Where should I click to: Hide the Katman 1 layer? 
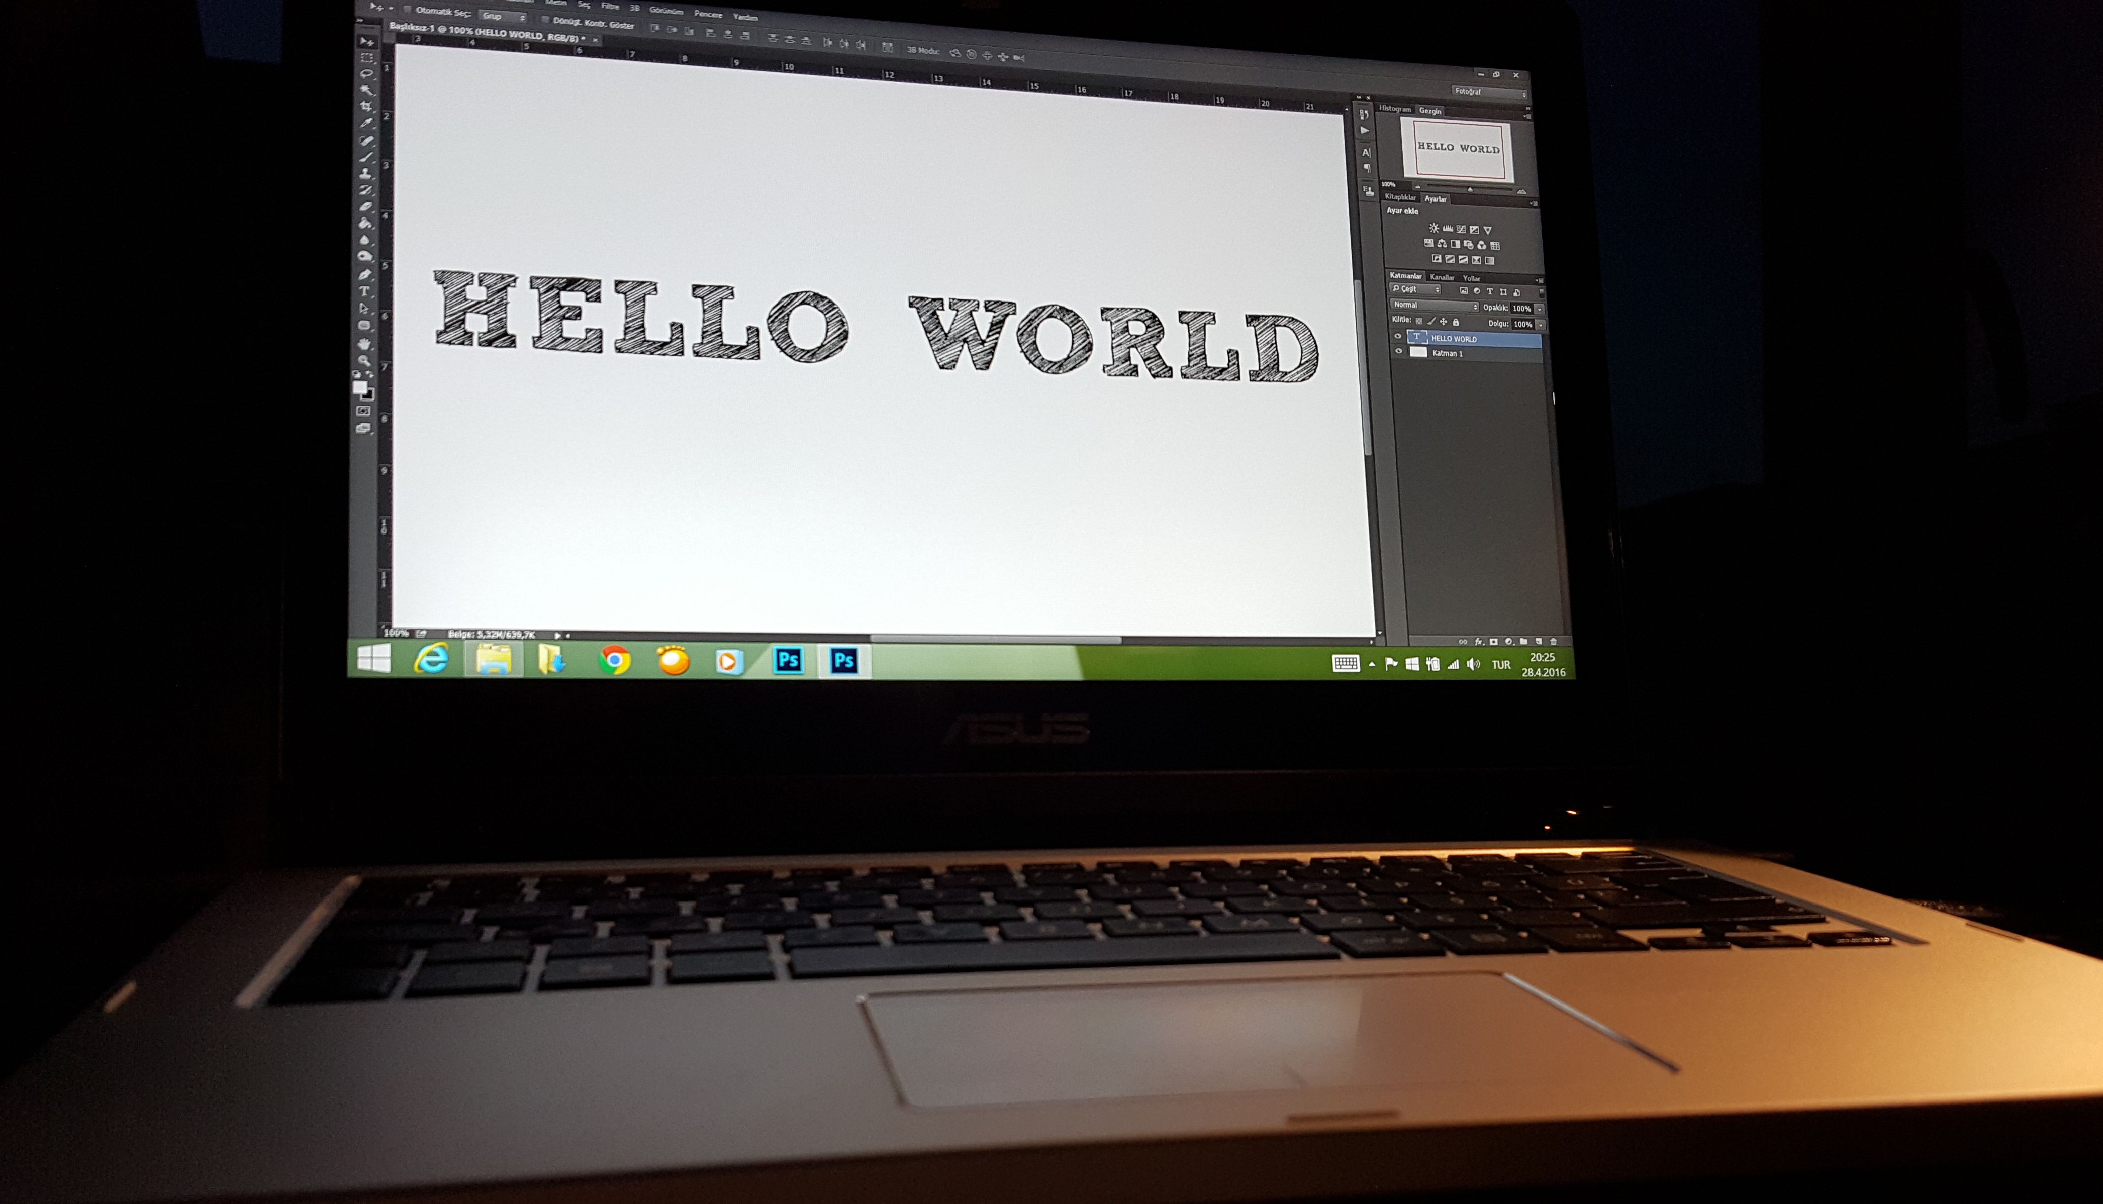[1399, 351]
